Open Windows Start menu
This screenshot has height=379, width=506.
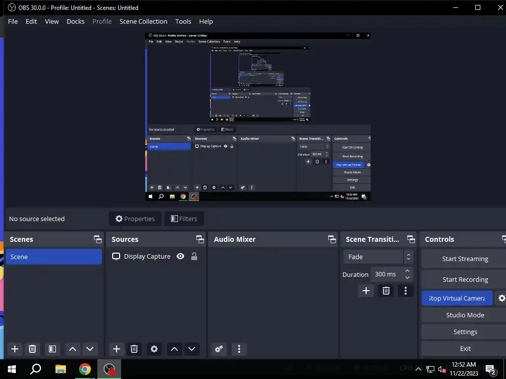(x=12, y=369)
